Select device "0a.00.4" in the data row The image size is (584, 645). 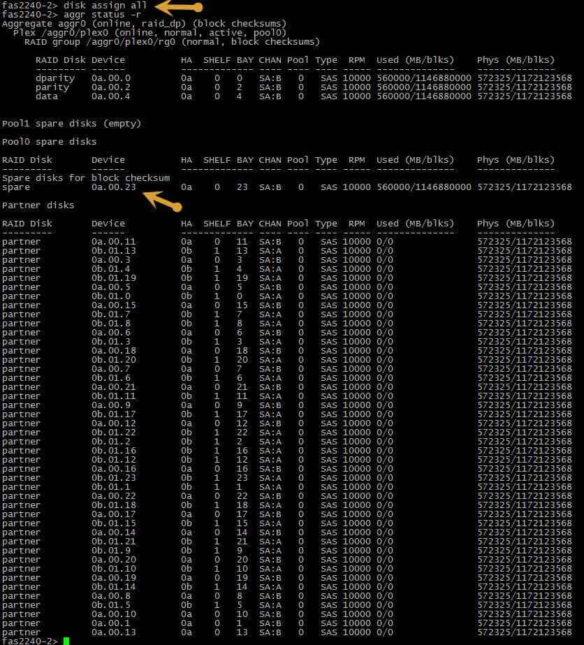[x=110, y=96]
